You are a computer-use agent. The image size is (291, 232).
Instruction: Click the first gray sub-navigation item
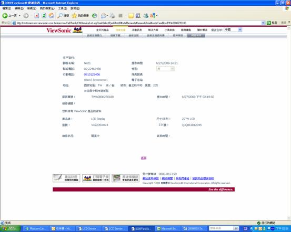tap(95, 35)
